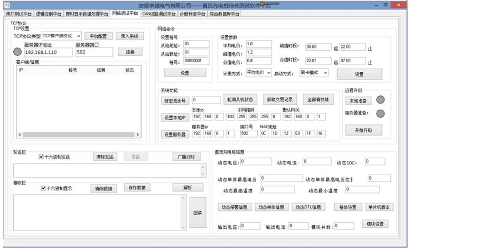Click the 服务器准备 status indicator light

pyautogui.click(x=380, y=113)
